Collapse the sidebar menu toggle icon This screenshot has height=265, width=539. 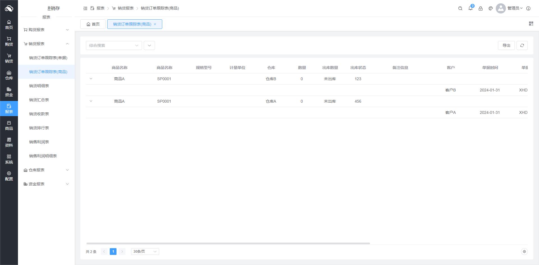coord(85,8)
